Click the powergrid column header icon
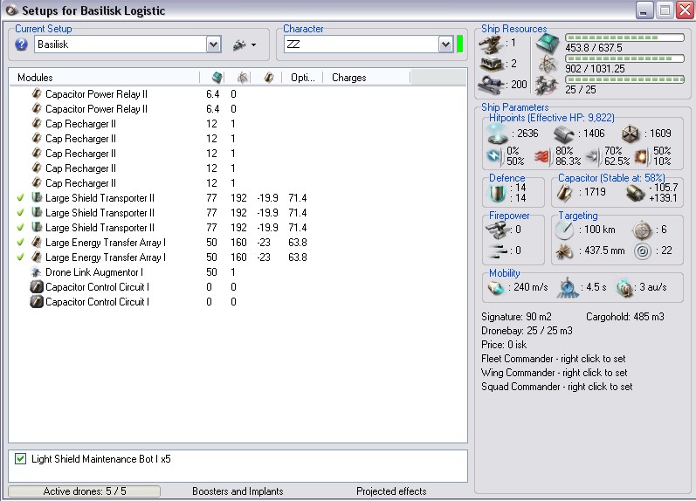 (242, 78)
